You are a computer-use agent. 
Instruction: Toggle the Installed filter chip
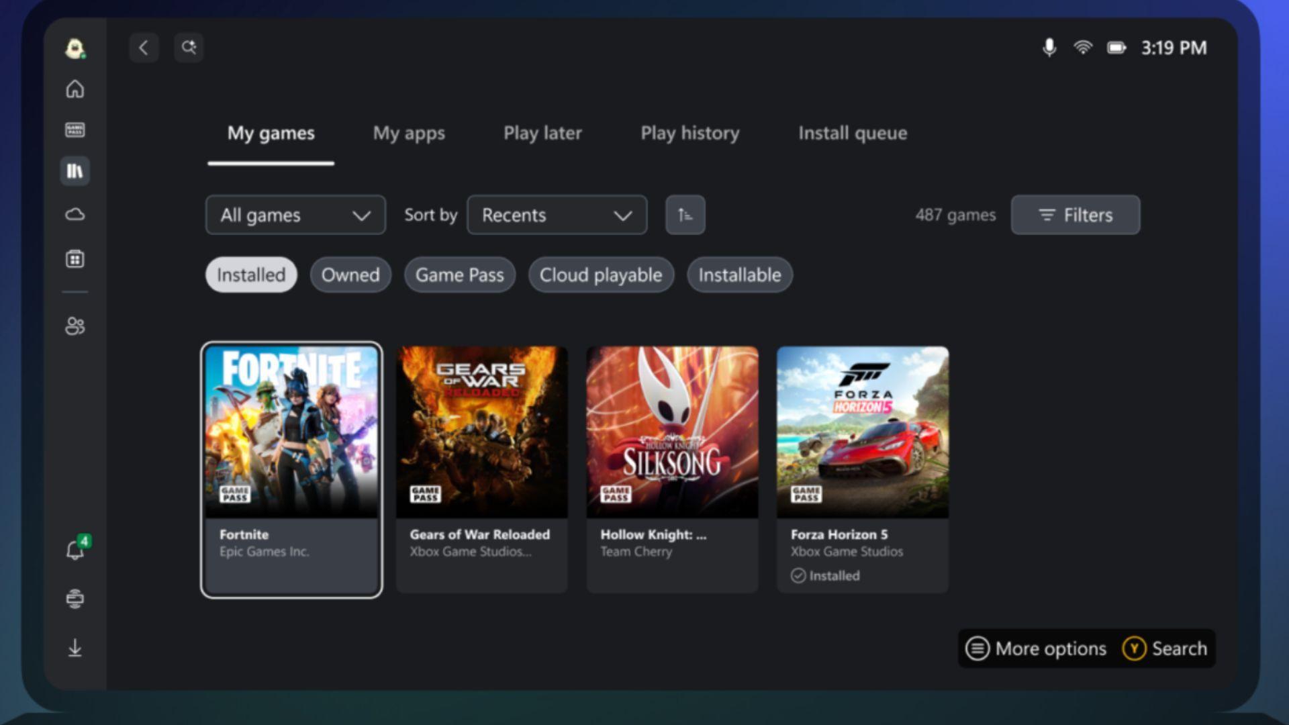(251, 275)
